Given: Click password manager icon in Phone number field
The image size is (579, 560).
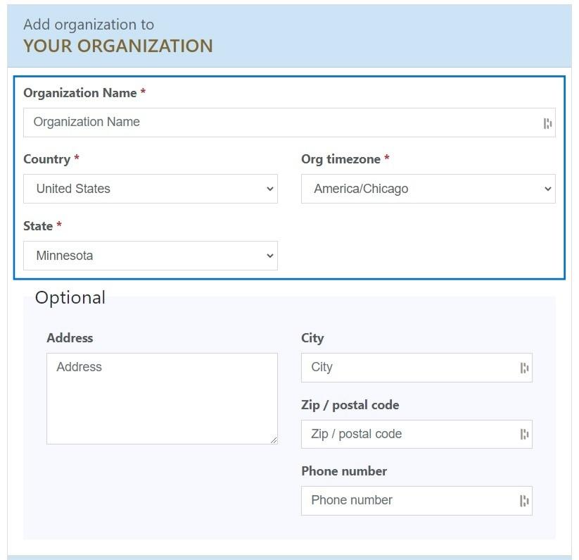Looking at the screenshot, I should 524,501.
